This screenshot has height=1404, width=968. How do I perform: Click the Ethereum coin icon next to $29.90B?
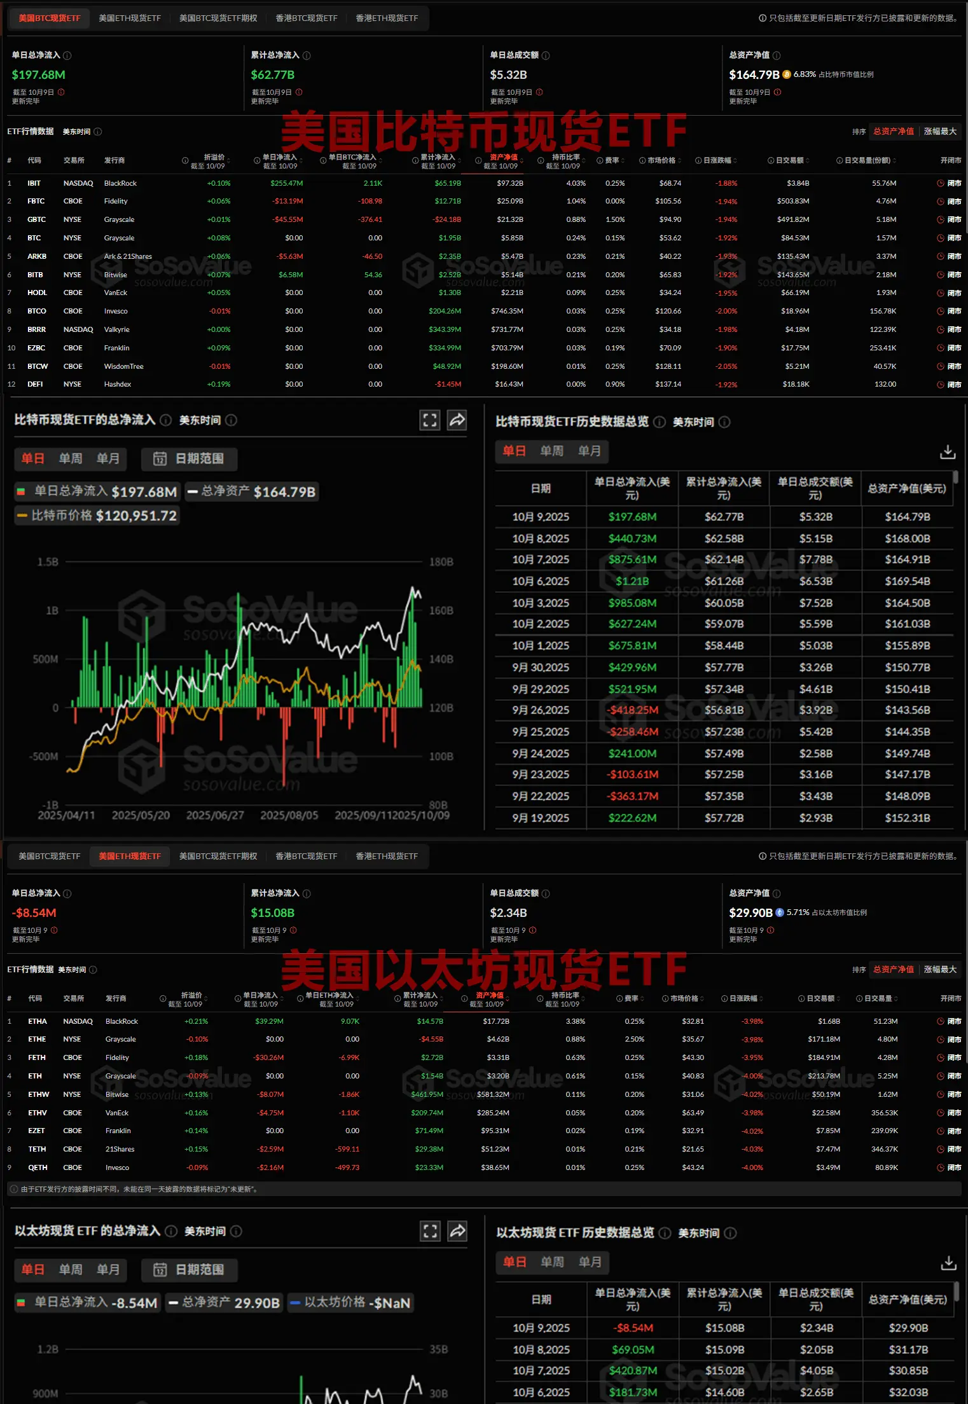[x=780, y=912]
